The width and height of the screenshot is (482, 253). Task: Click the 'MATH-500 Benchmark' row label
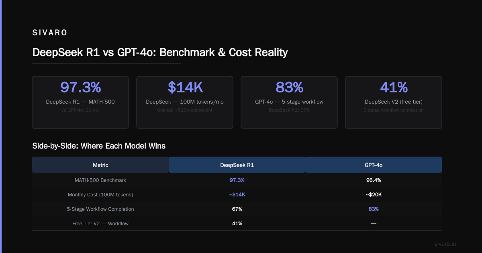point(100,180)
